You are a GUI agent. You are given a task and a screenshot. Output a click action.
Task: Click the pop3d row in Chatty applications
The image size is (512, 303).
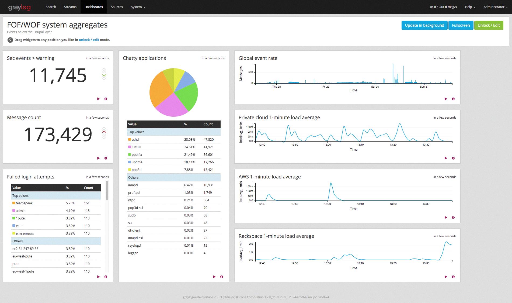pyautogui.click(x=173, y=170)
